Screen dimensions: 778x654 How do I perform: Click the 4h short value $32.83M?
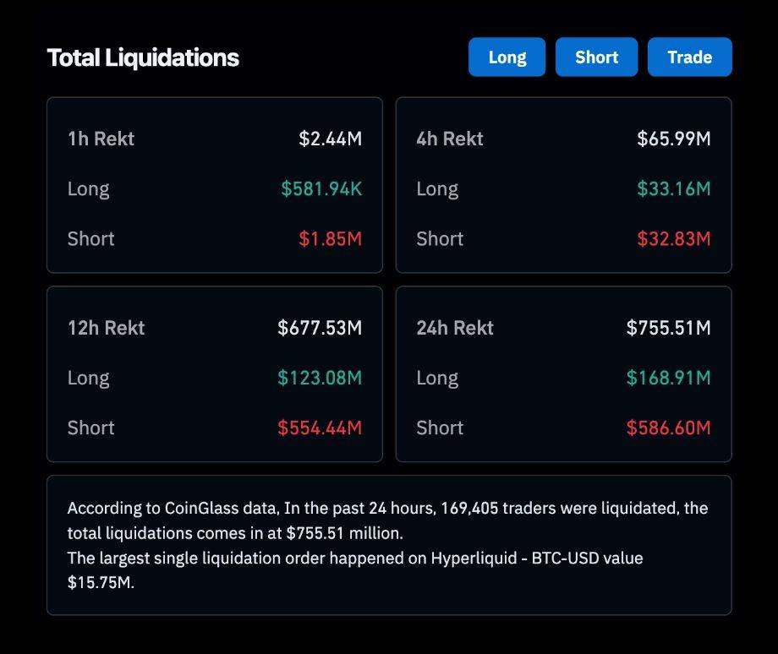[674, 238]
